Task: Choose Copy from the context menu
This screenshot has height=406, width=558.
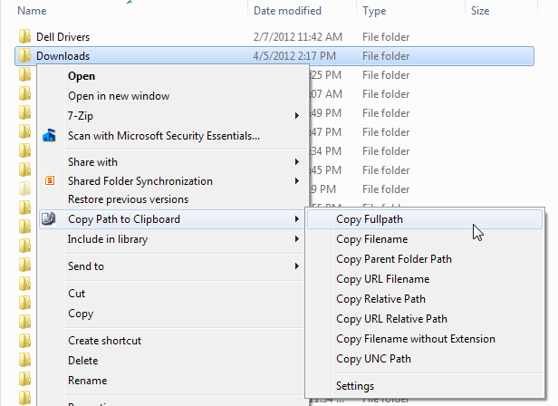Action: coord(81,314)
